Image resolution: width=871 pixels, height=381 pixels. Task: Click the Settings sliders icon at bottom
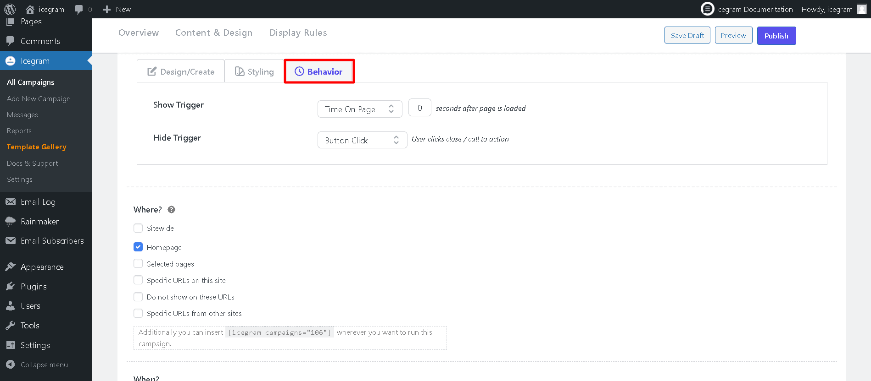10,345
